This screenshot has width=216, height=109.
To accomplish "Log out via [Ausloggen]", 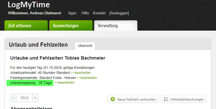I will (119, 13).
